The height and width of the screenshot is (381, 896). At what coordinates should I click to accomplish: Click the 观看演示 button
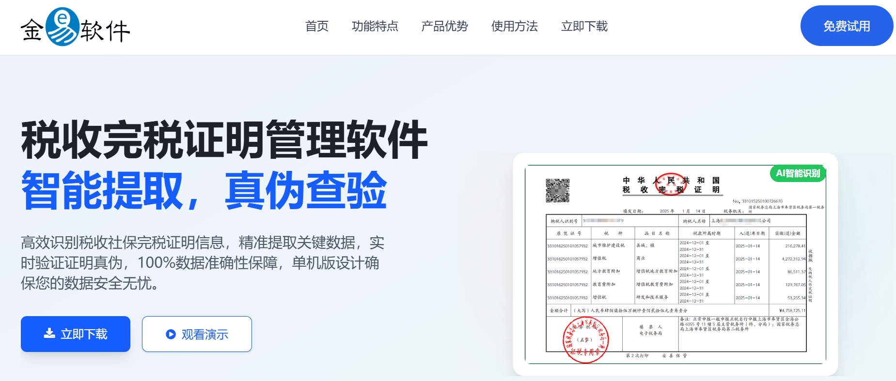tap(197, 334)
